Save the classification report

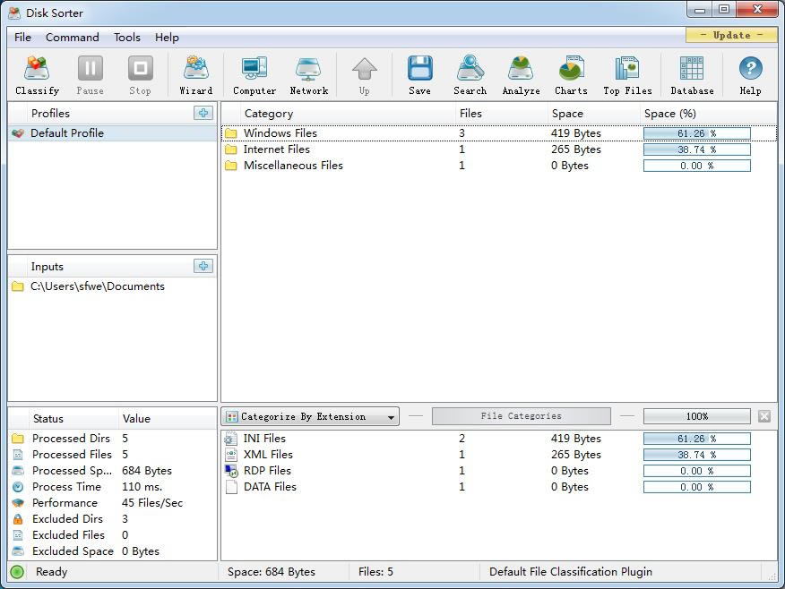tap(419, 75)
